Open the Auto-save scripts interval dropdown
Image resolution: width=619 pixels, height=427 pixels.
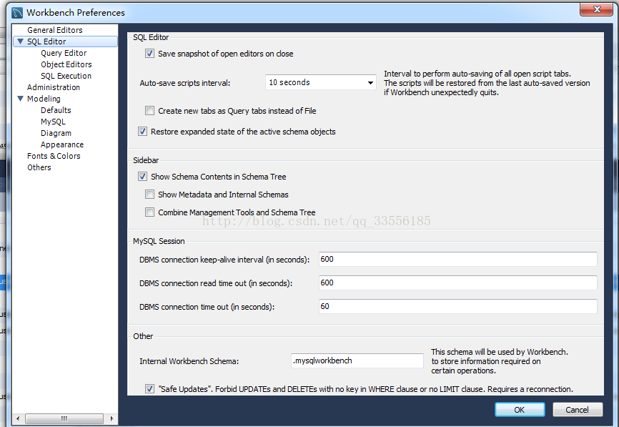tap(320, 82)
